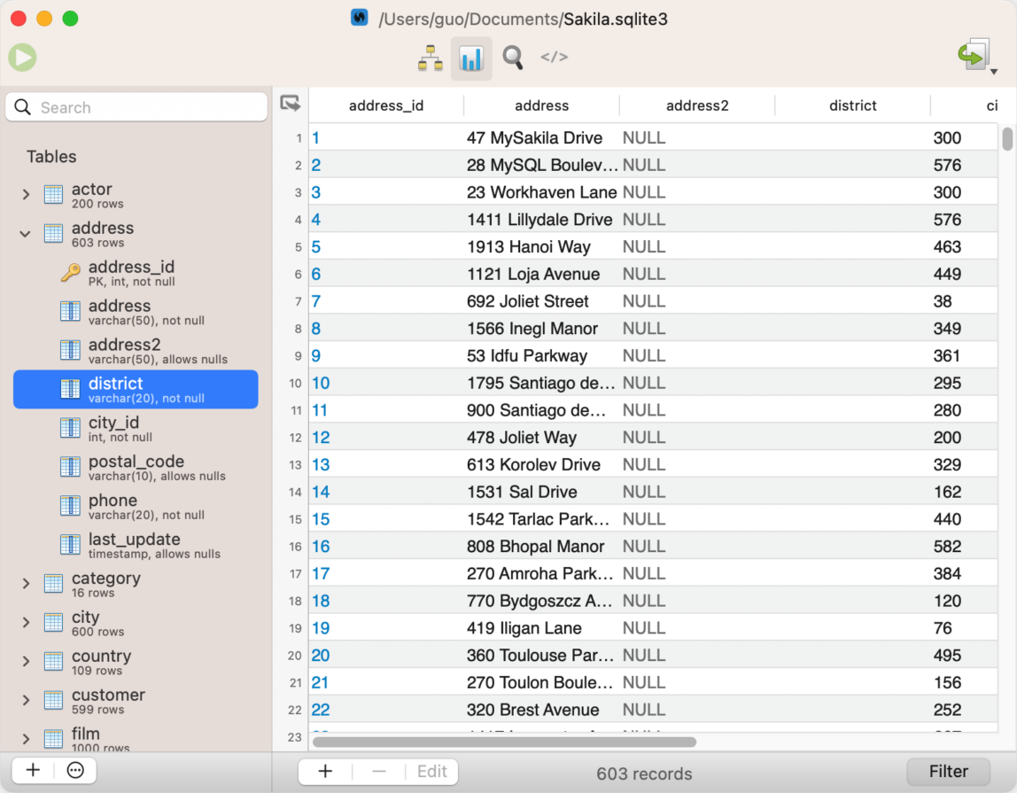Select row number 12 in the grid
The width and height of the screenshot is (1017, 793).
tap(295, 438)
